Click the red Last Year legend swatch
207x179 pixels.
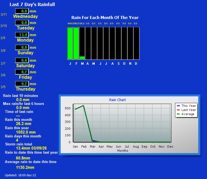178,110
